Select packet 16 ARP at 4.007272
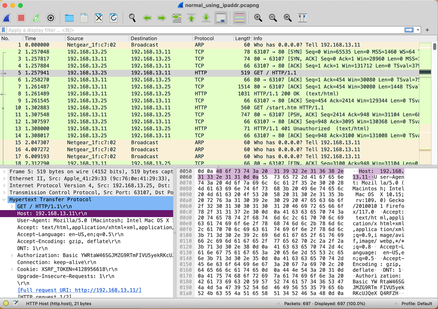 point(209,149)
